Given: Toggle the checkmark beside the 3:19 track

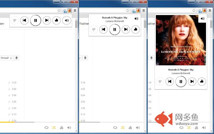Looking at the screenshot, I should coord(9,82).
